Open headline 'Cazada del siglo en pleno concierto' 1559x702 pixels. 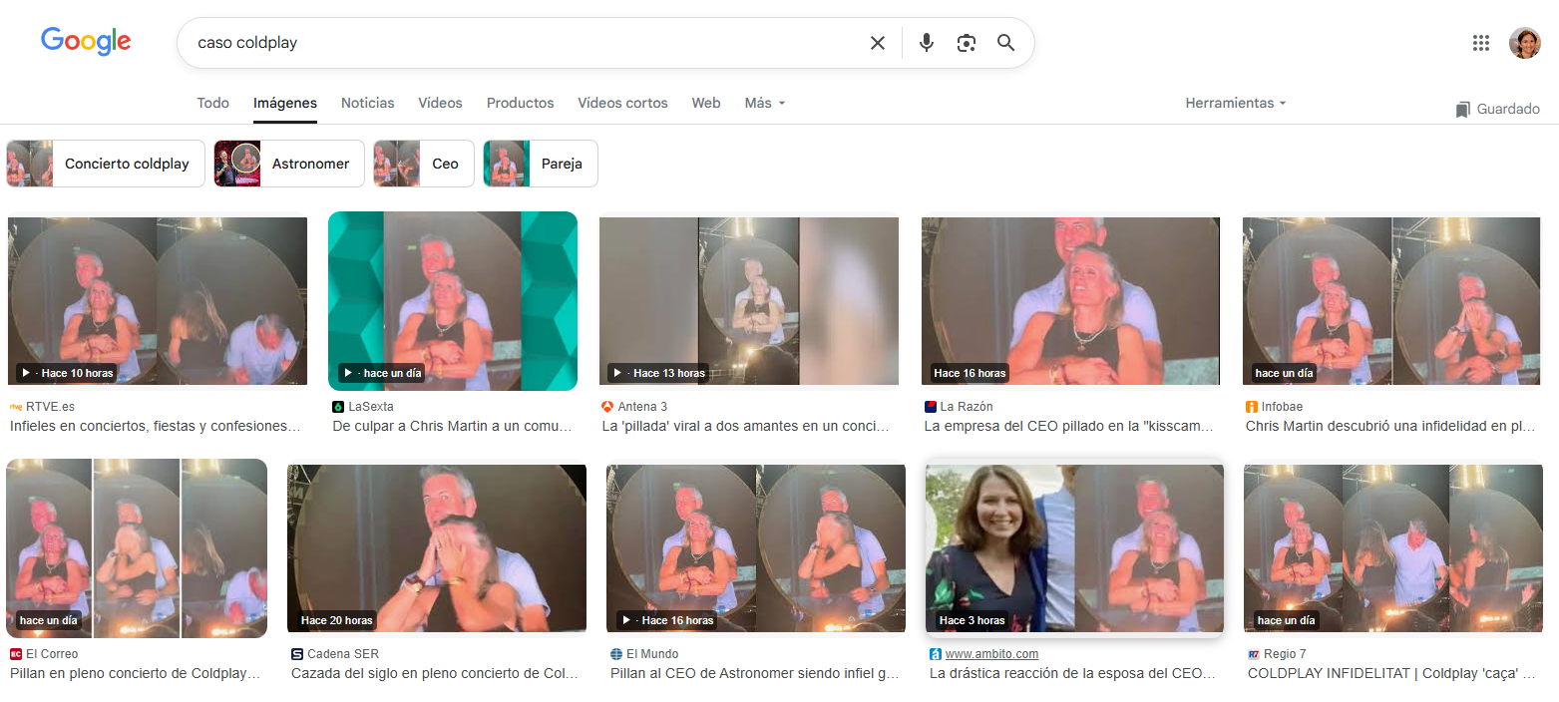pyautogui.click(x=435, y=673)
